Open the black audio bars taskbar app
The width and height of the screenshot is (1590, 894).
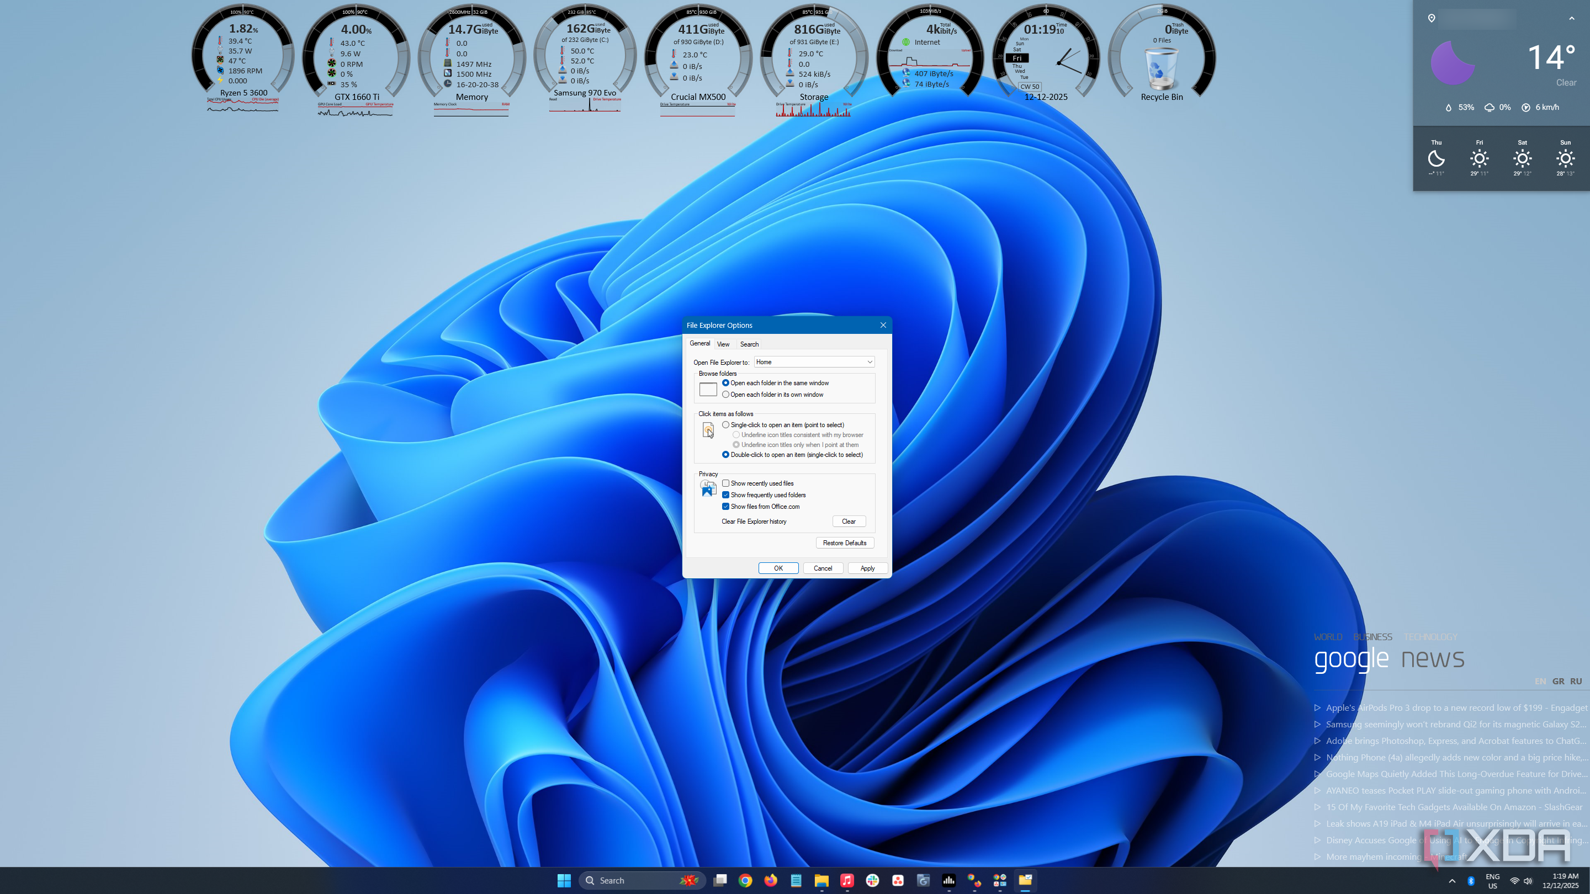point(948,880)
